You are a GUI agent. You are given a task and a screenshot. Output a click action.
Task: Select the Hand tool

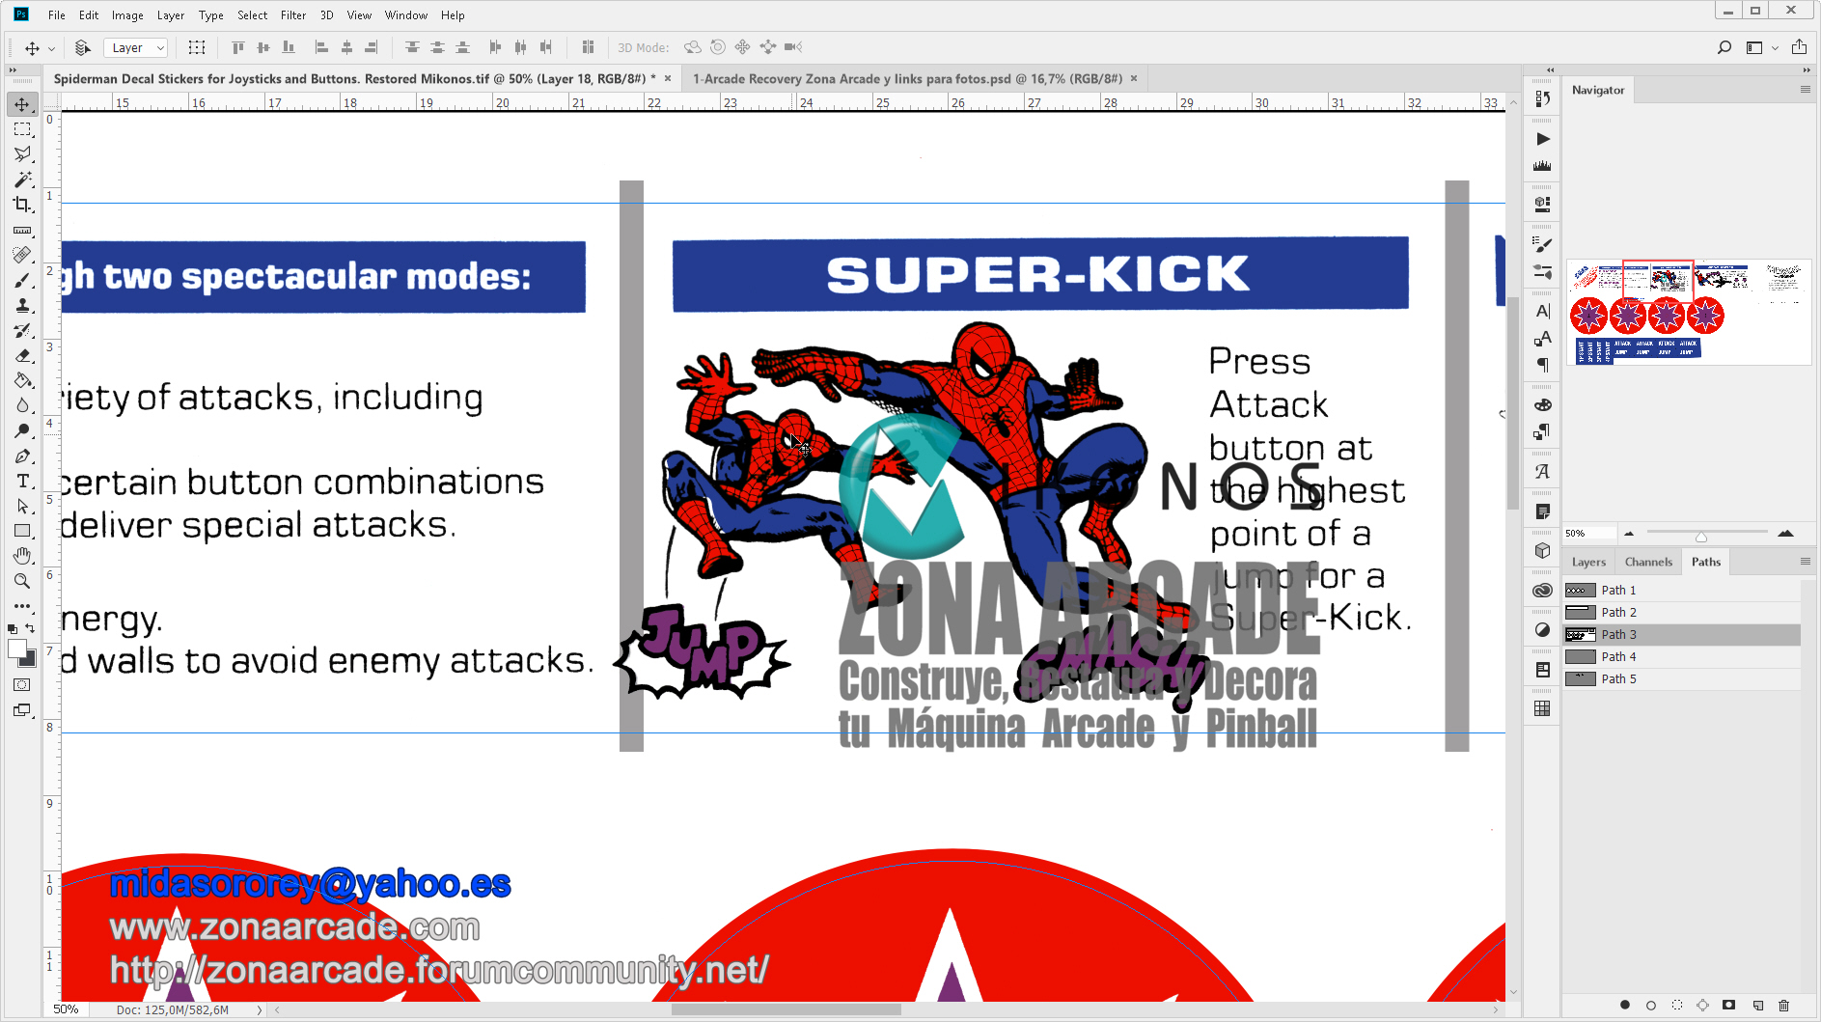[22, 555]
